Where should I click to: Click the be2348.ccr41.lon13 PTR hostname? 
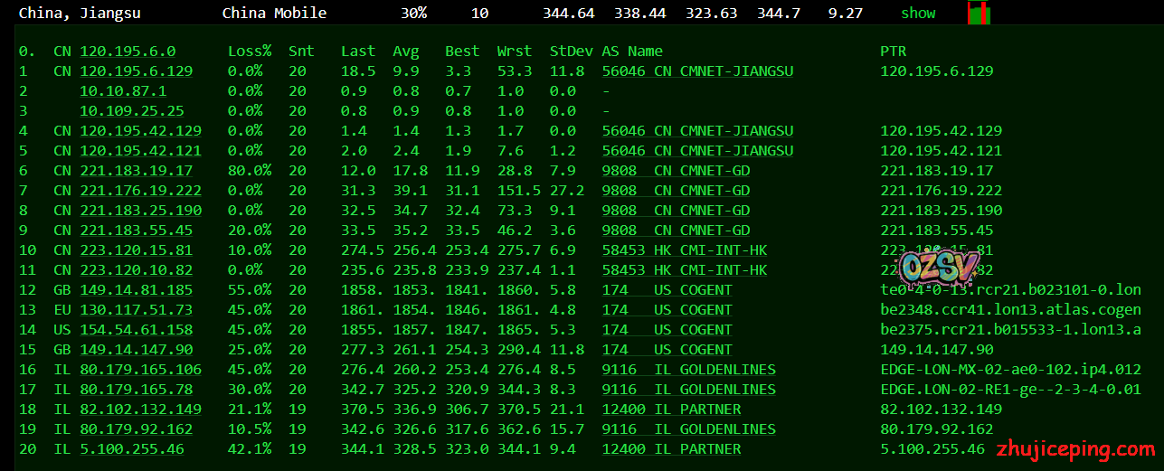tap(1010, 310)
